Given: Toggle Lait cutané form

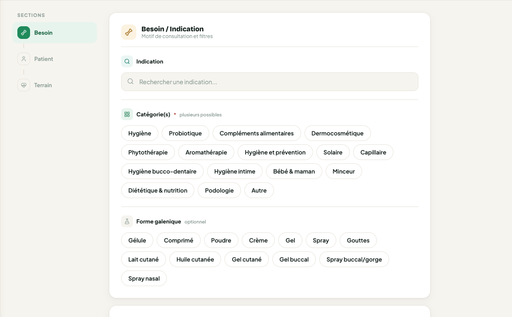Looking at the screenshot, I should pos(144,259).
